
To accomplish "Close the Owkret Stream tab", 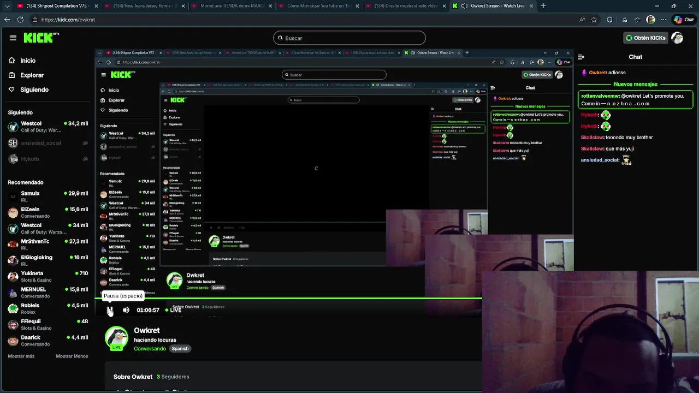I will tap(532, 6).
